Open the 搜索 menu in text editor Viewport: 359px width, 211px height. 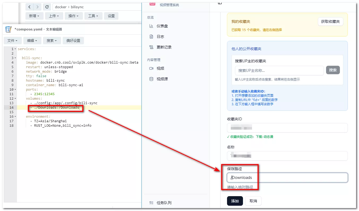(52, 41)
